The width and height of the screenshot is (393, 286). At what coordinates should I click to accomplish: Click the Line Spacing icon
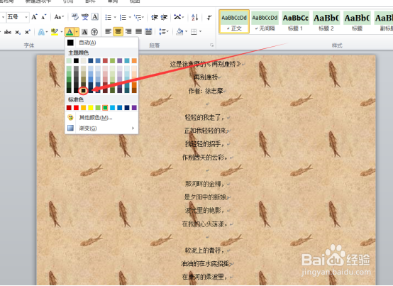pos(162,32)
